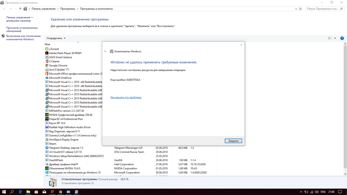Viewport: 347px width, 195px height.
Task: Open Панель управления домашняя страница link
Action: click(20, 19)
